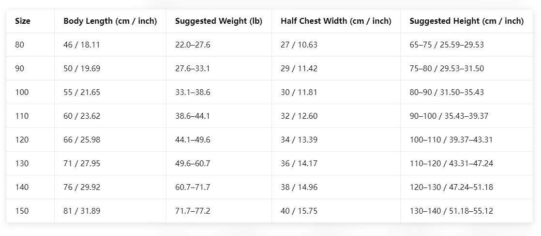Select the Body Length column header
This screenshot has height=236, width=541.
(x=110, y=21)
